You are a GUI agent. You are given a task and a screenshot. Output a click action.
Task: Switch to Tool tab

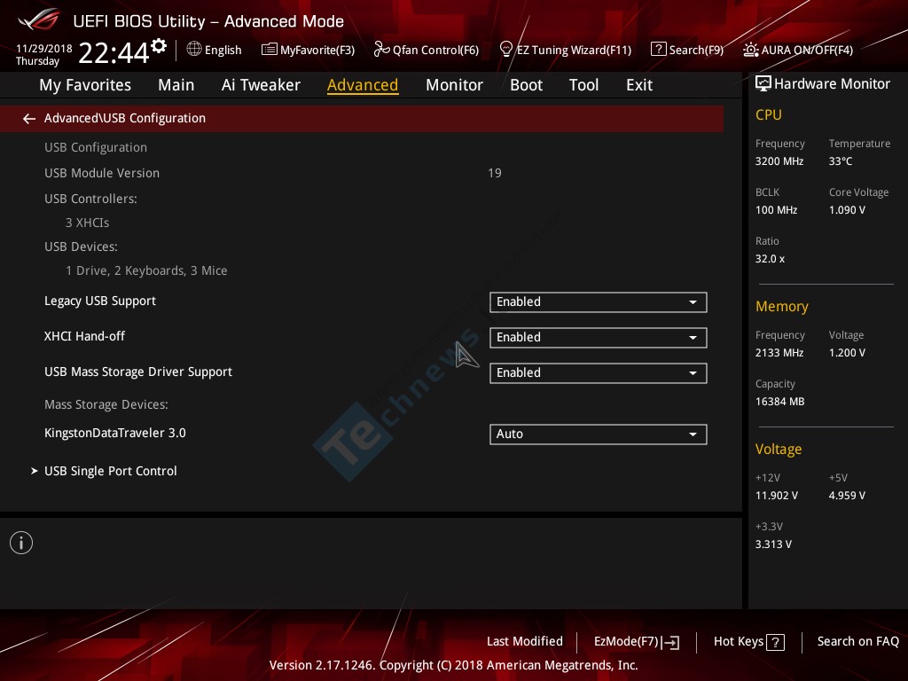pyautogui.click(x=583, y=85)
